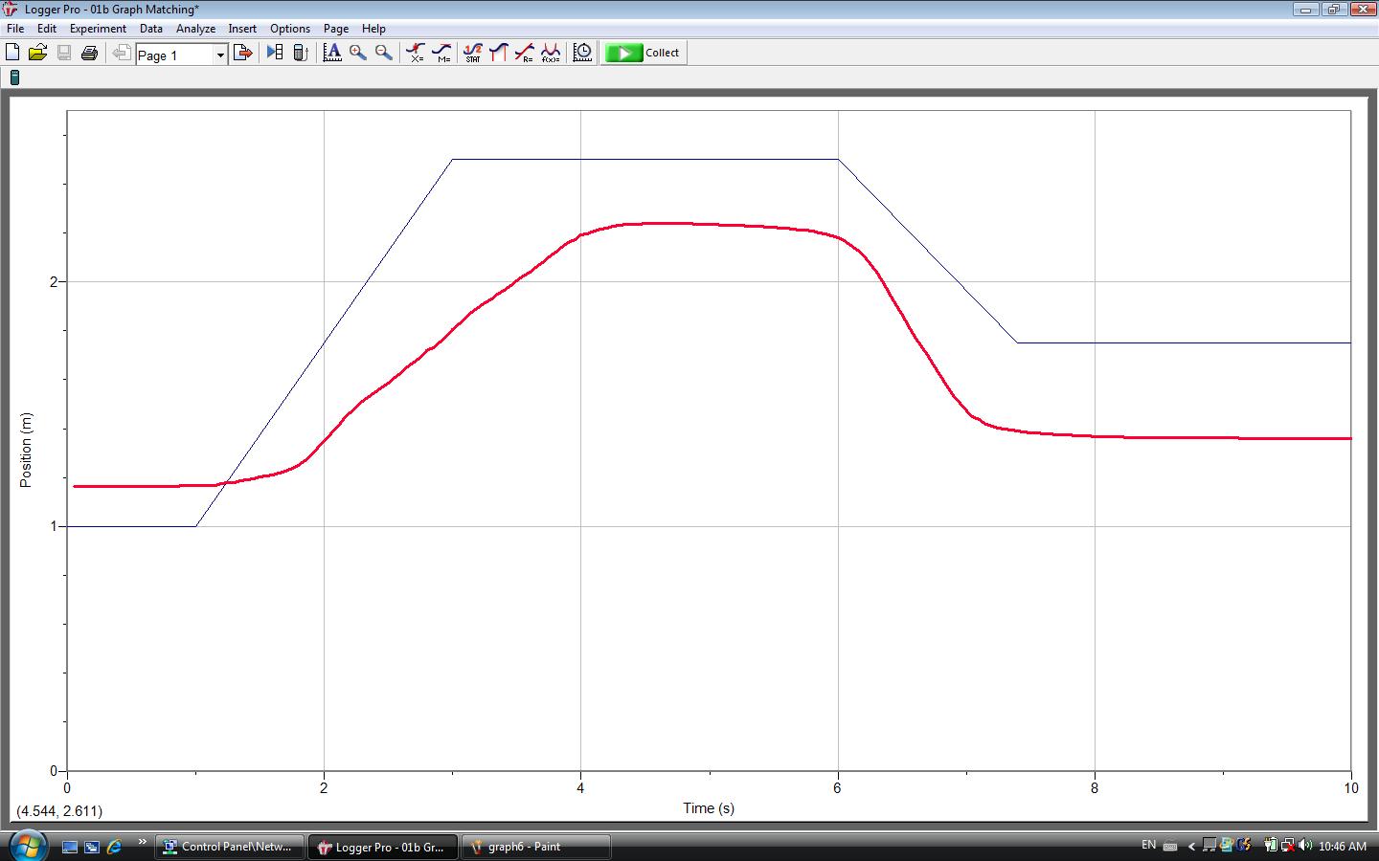Switch to the graph6 Paint taskbar window
Viewport: 1379px width, 861px height.
pyautogui.click(x=536, y=847)
